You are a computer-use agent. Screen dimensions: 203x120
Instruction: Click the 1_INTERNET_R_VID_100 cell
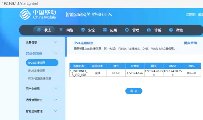tap(79, 73)
